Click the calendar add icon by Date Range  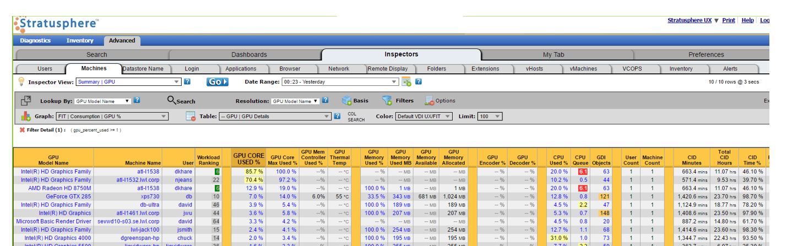coord(406,81)
